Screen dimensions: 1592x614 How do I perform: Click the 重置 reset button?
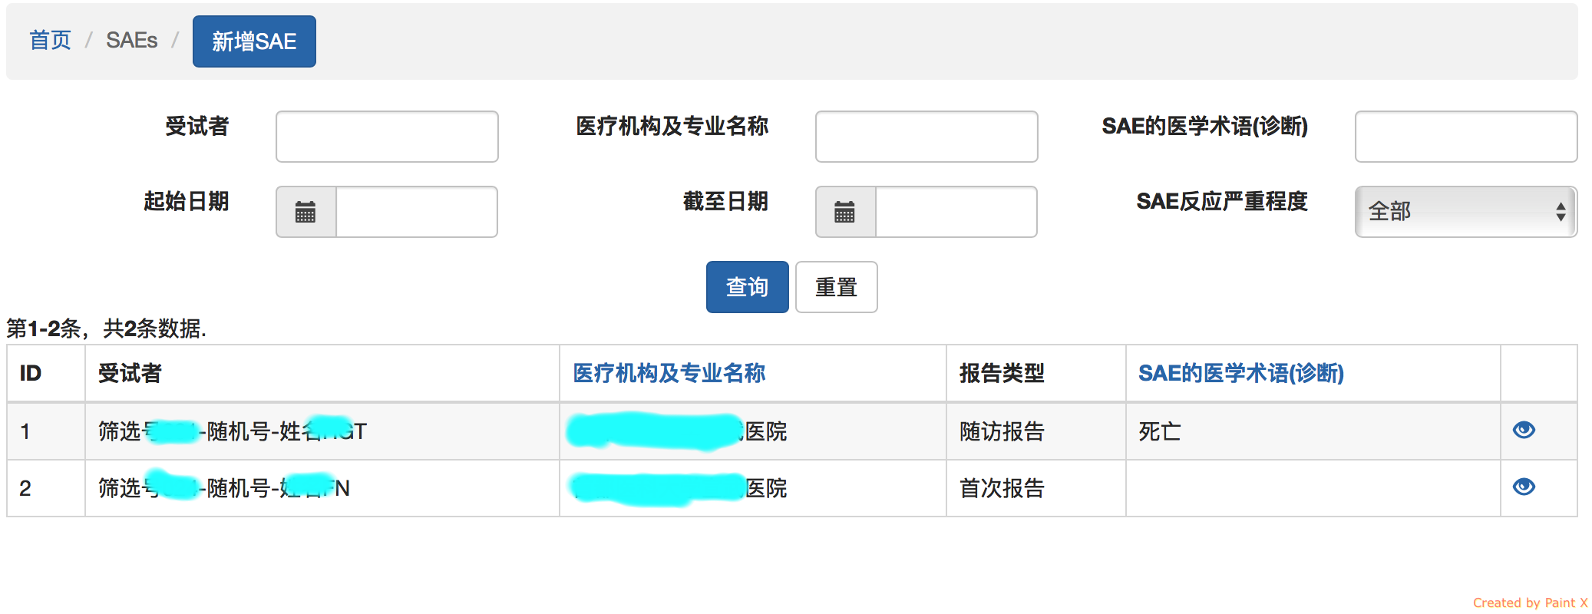tap(836, 287)
